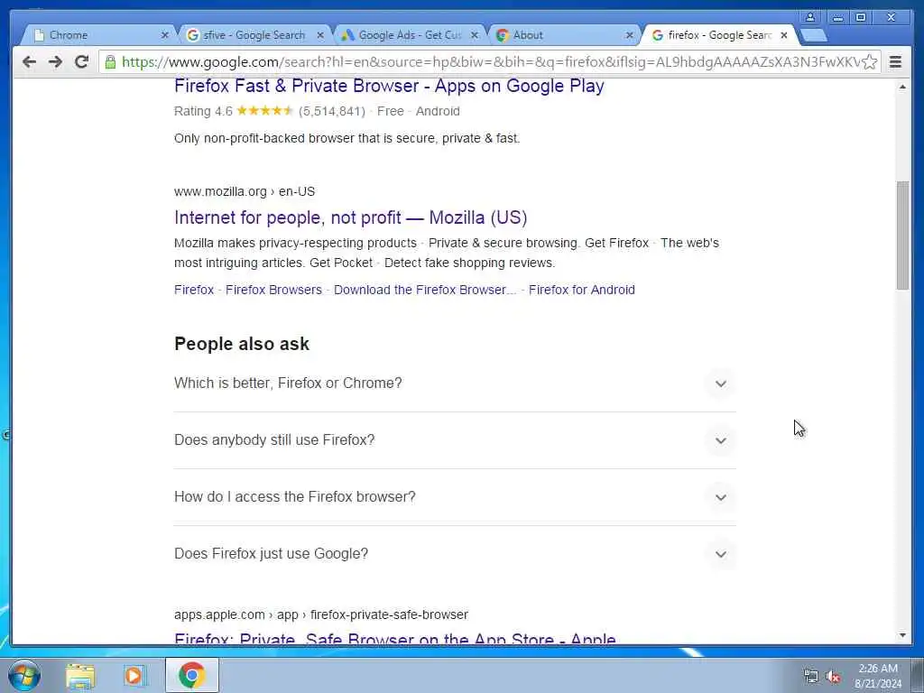Viewport: 924px width, 693px height.
Task: Open 'Download the Firefox Browser...' sitelink
Action: (425, 290)
